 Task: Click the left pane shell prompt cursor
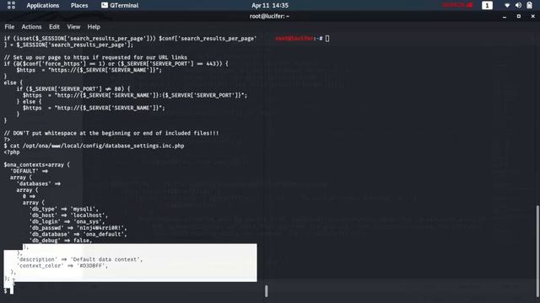point(11,290)
